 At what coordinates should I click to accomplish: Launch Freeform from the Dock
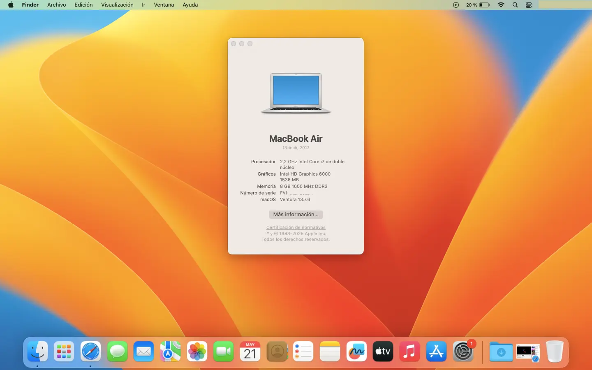pyautogui.click(x=356, y=351)
